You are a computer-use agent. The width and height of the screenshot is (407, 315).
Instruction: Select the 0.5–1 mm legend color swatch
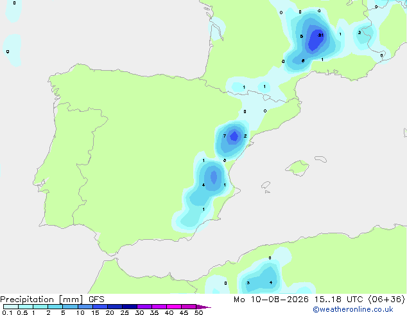point(26,307)
